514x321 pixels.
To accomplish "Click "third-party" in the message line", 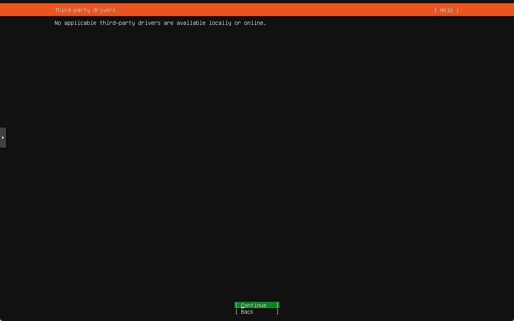I will 117,23.
